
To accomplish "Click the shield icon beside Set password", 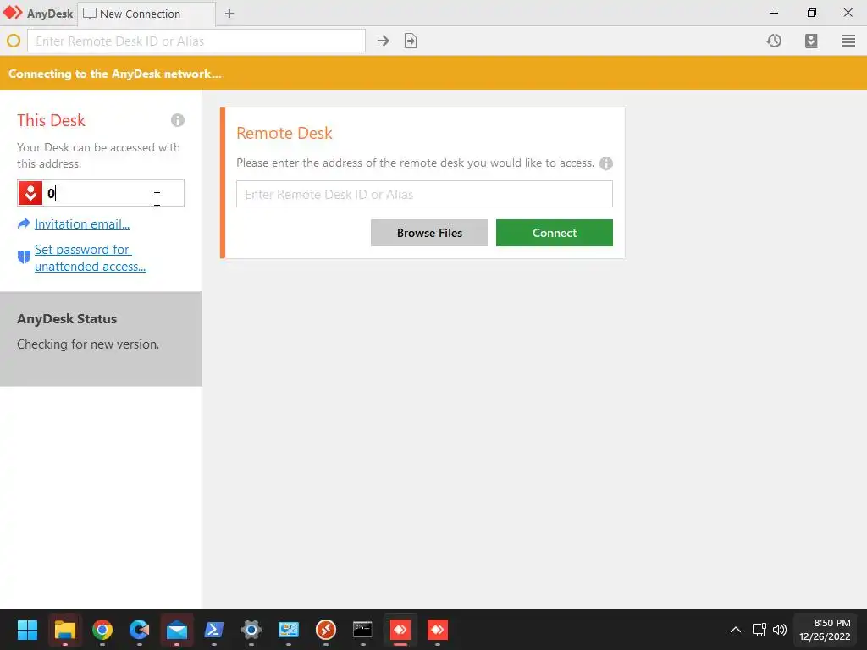I will [x=24, y=257].
